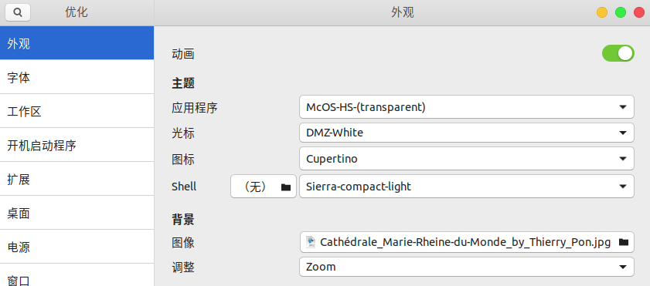Expand the 应用程序 theme dropdown
This screenshot has height=286, width=650.
[467, 107]
